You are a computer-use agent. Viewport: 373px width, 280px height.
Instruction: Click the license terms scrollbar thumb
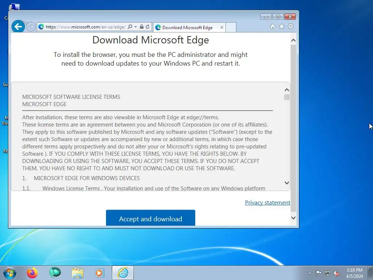tap(287, 97)
